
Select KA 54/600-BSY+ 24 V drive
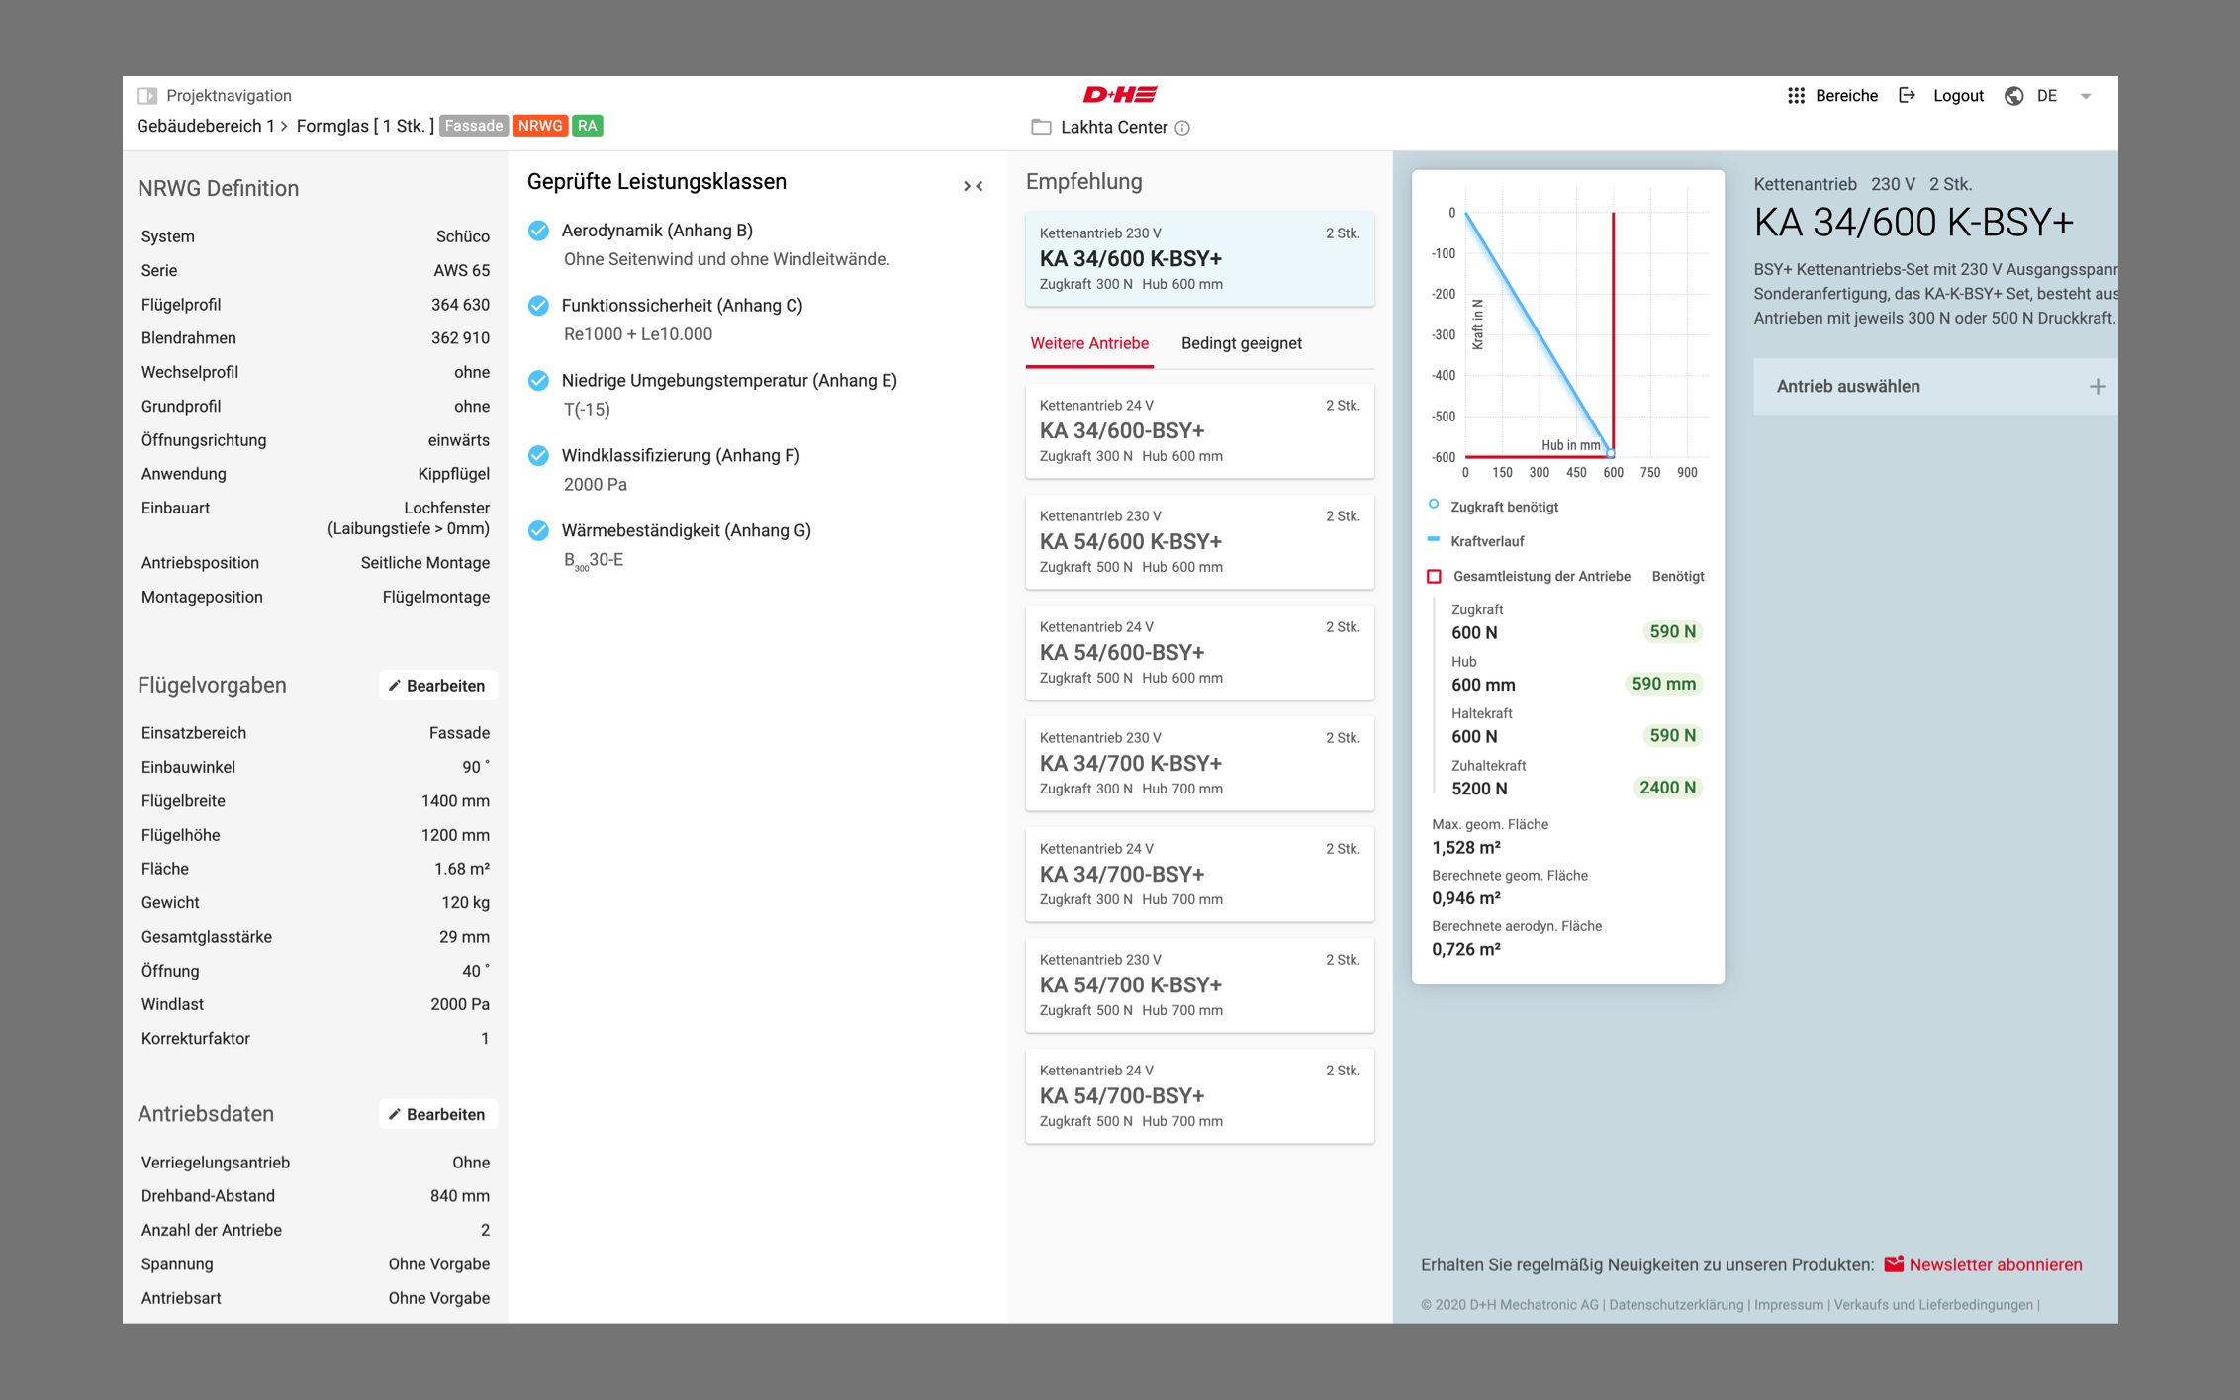(x=1199, y=653)
